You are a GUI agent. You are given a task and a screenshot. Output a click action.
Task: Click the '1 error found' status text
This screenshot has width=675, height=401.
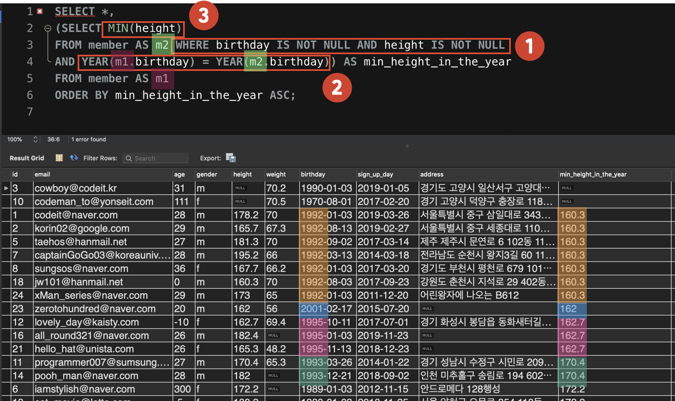pos(89,140)
